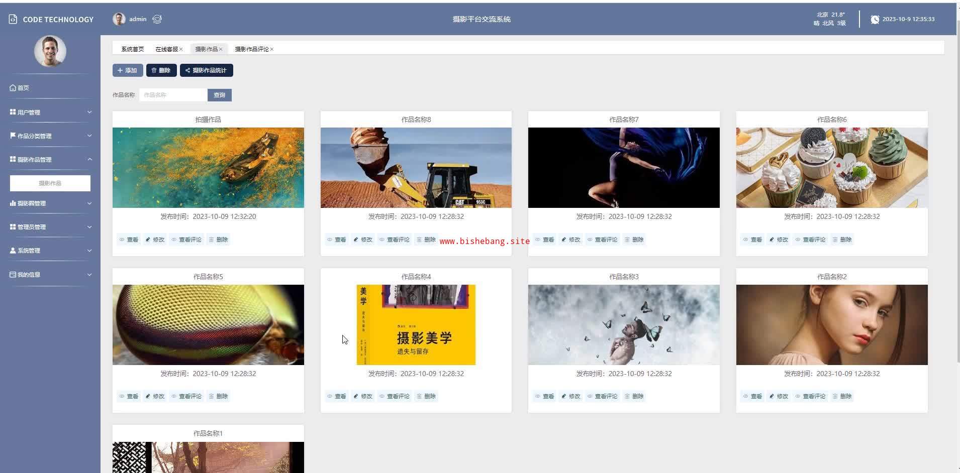This screenshot has width=960, height=473.
Task: Delete the 作品名称2 card
Action: tap(842, 396)
